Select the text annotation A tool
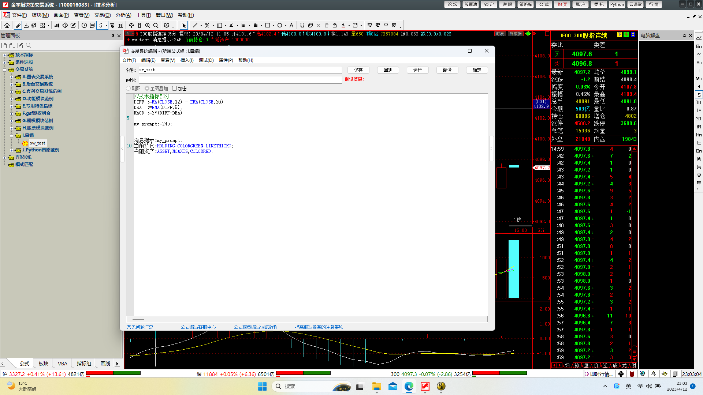The image size is (703, 395). click(x=291, y=25)
